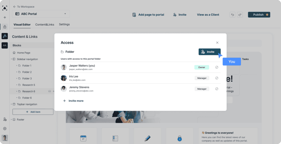Click the plus icon on Research 6 row

point(54,91)
